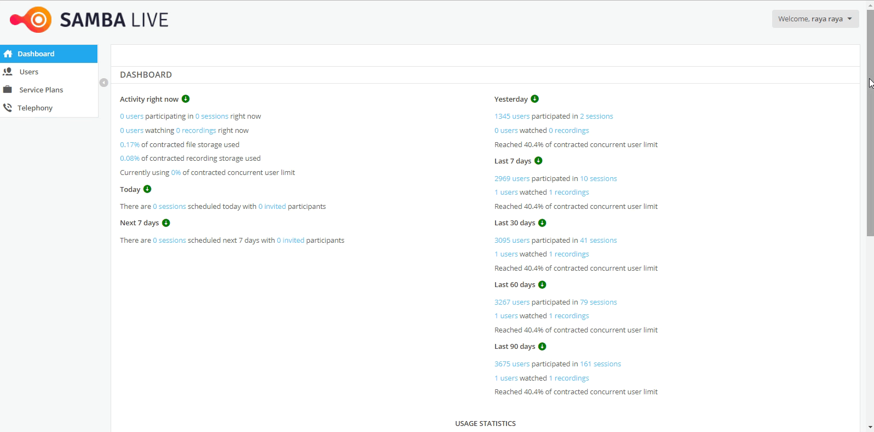The image size is (874, 432).
Task: Click green download icon beside Activity right now
Action: click(186, 99)
